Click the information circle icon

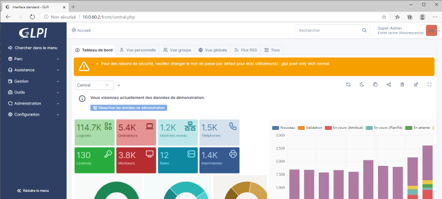click(82, 98)
